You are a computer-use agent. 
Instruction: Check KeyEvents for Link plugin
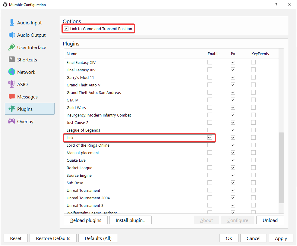click(254, 138)
